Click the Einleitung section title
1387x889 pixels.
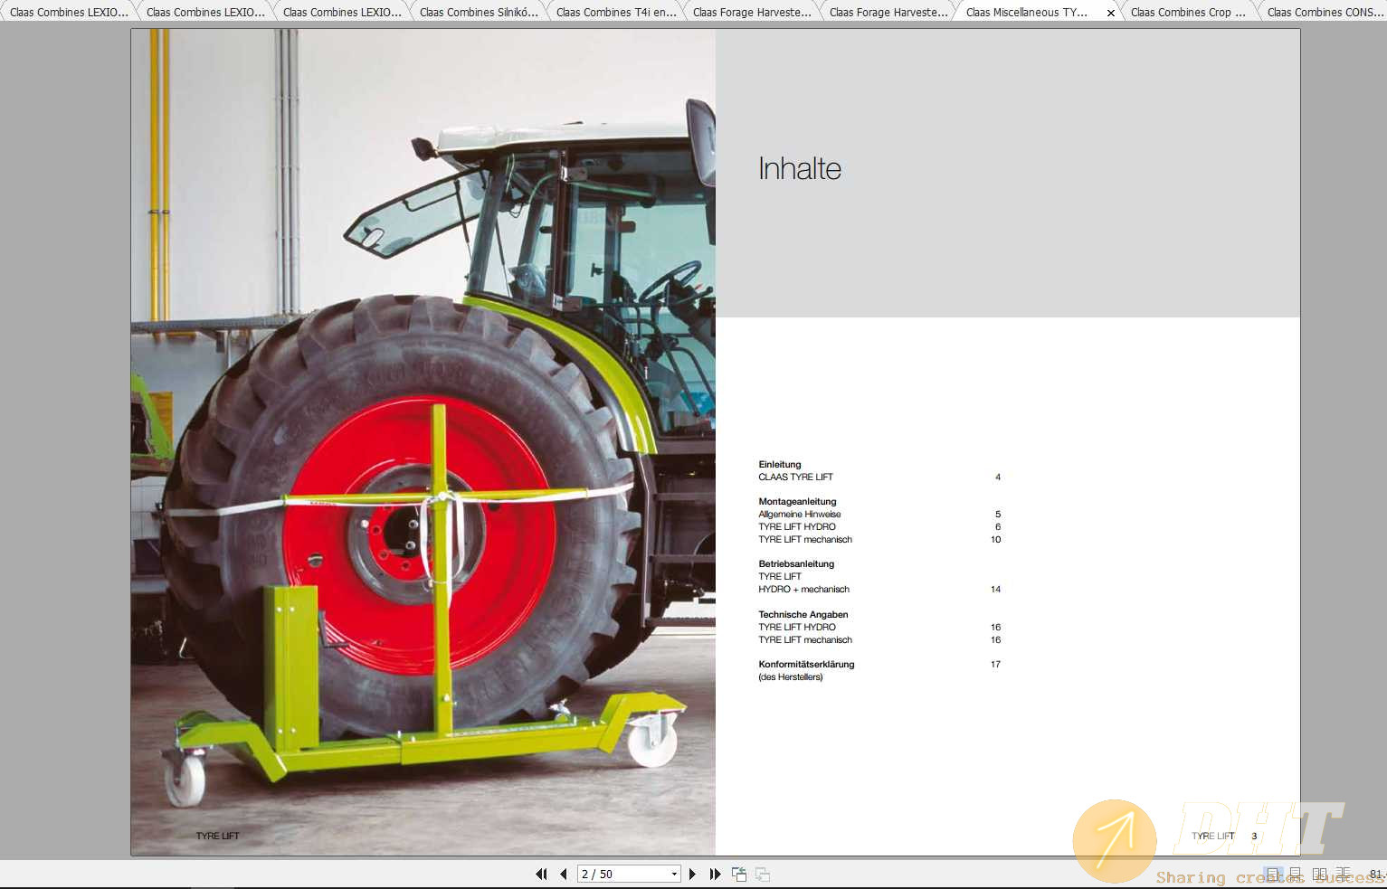[x=780, y=464]
